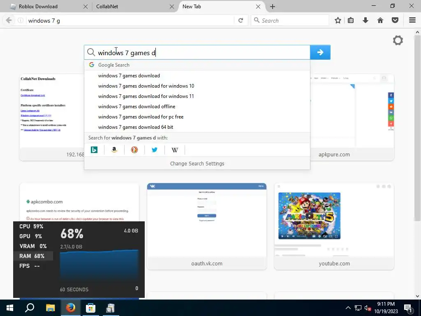Submit search with blue arrow button
The image size is (421, 316).
tap(320, 52)
